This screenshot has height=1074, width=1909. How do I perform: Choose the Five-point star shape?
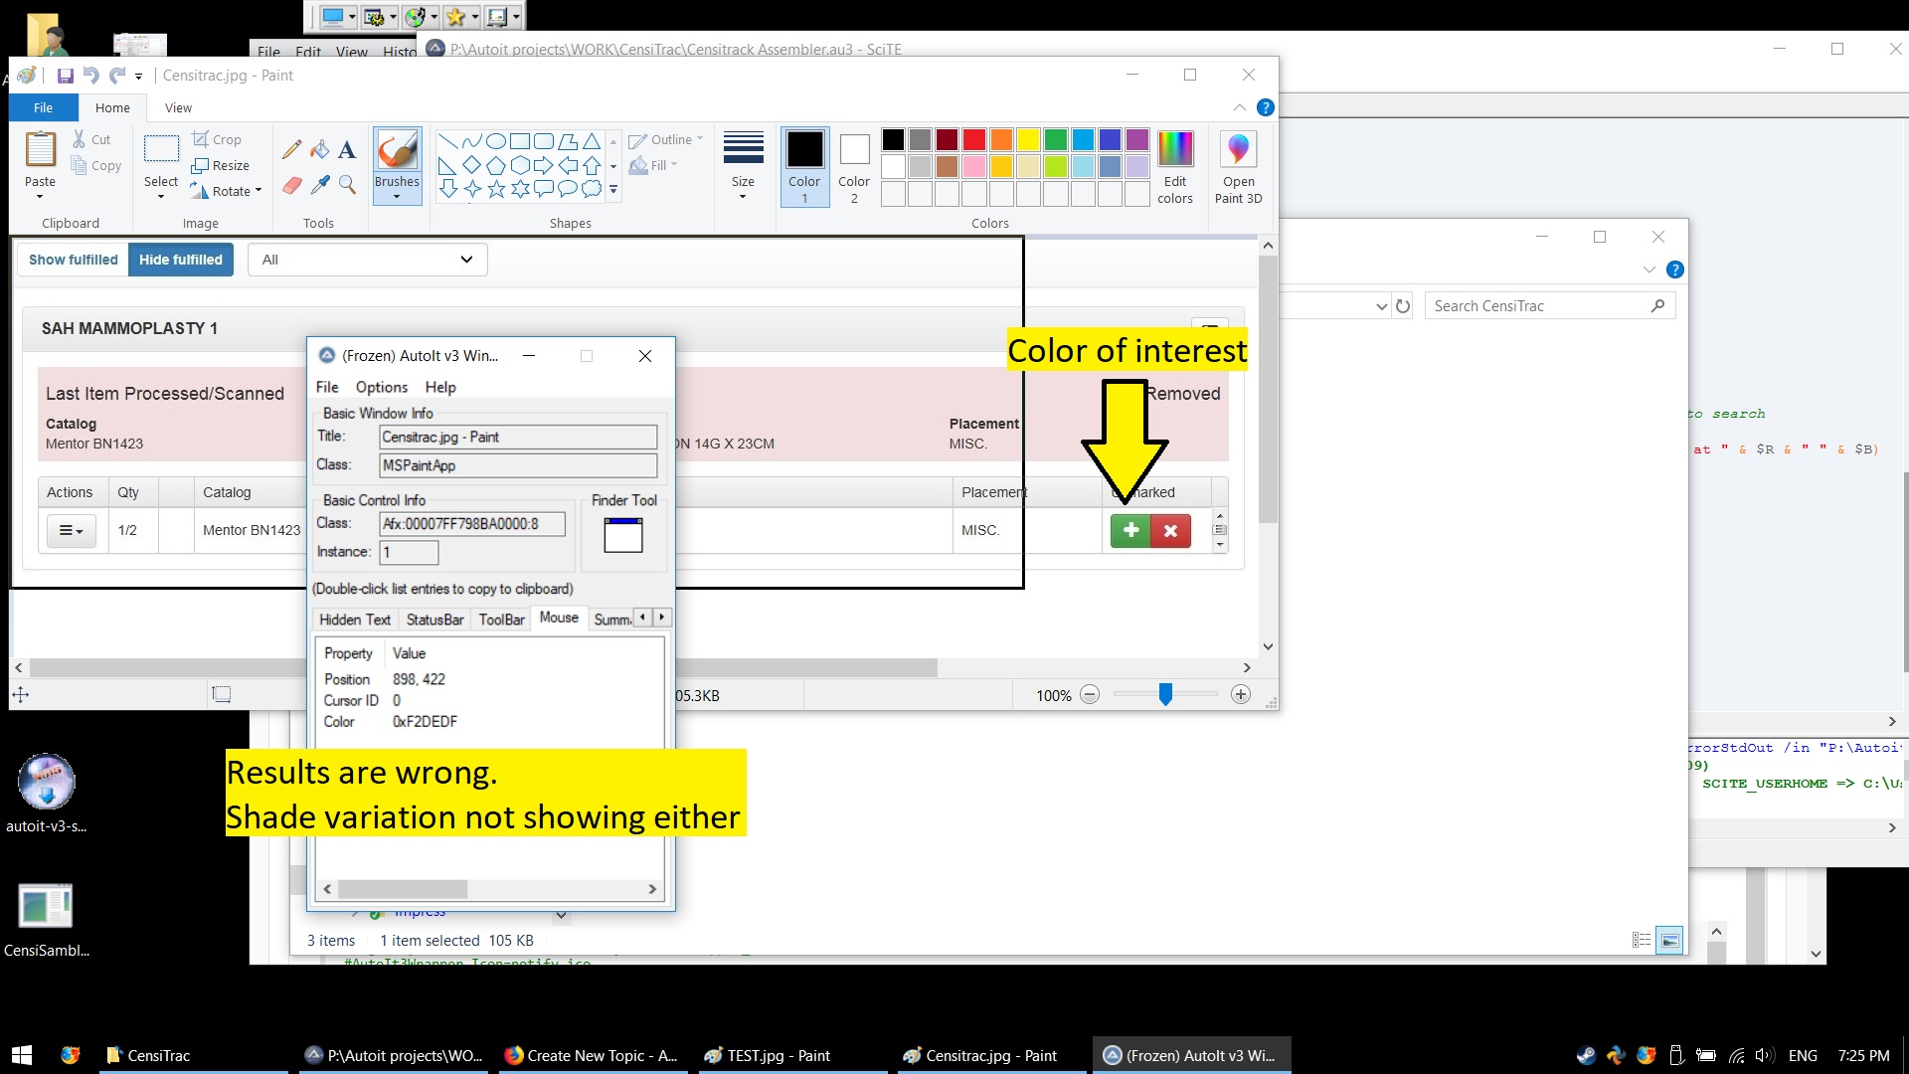point(496,189)
